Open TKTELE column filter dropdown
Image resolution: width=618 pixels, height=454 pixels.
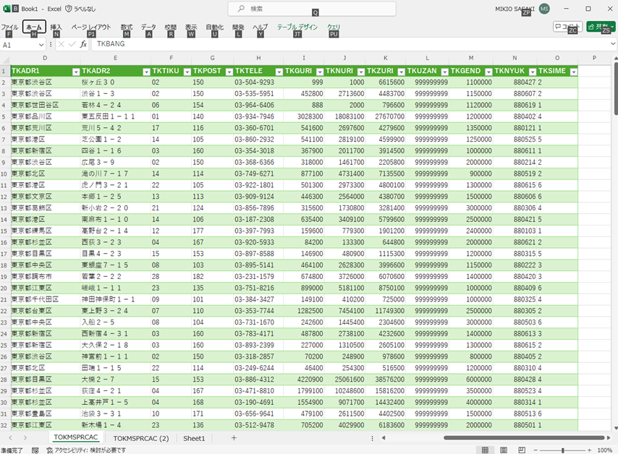coord(279,72)
